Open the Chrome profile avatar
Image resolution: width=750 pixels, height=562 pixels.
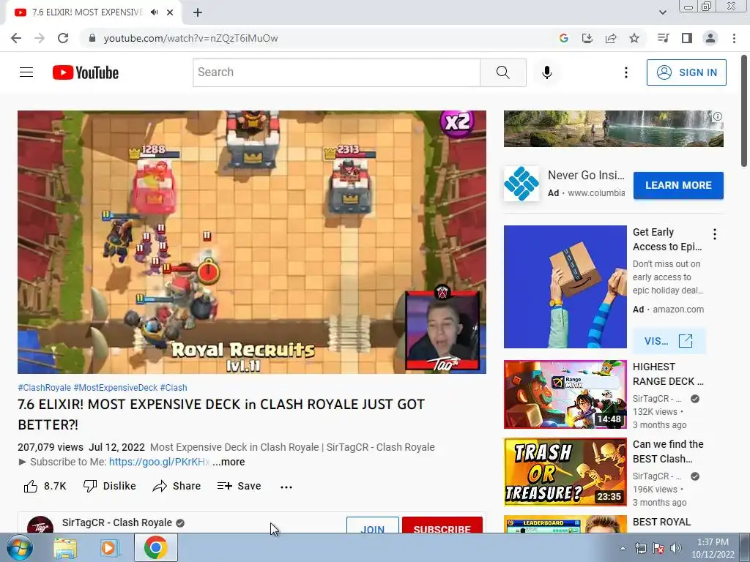(710, 38)
